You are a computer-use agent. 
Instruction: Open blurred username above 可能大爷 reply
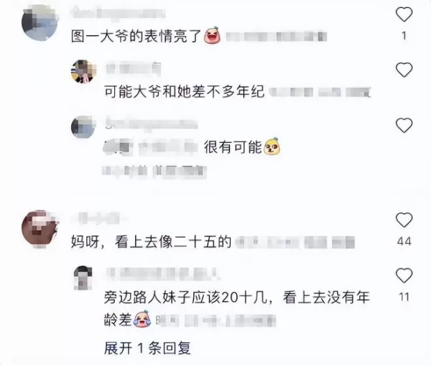click(134, 68)
